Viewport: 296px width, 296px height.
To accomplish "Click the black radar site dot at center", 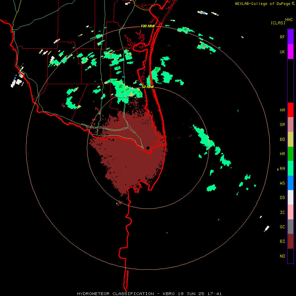I will click(148, 148).
